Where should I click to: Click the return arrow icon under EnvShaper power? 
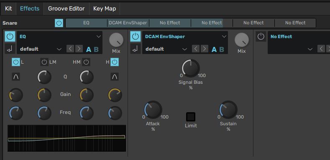[x=136, y=49]
